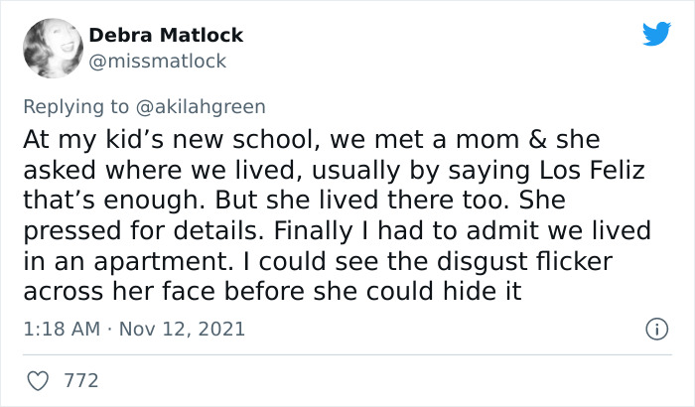Screen dimensions: 695x407
Task: Click the Twitter bird logo
Action: 656,34
